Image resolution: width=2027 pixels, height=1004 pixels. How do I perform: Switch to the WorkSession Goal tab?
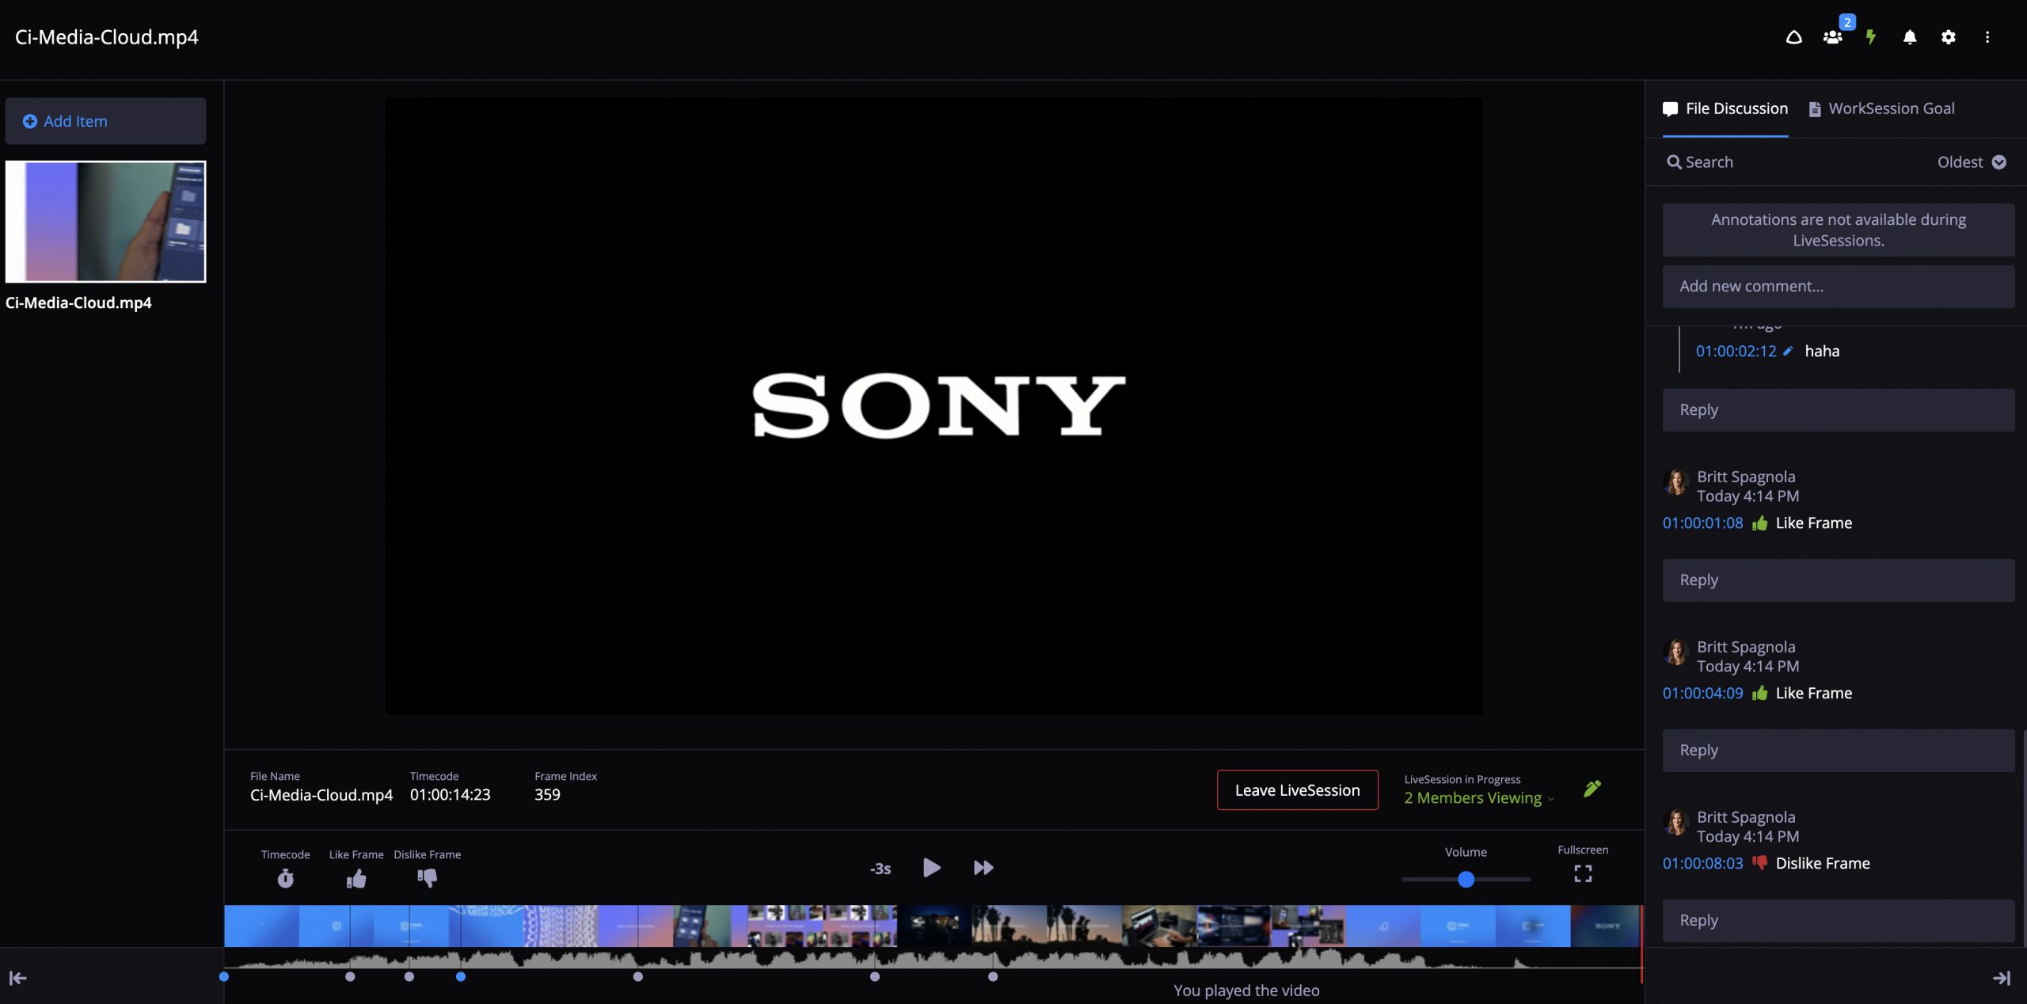(1881, 108)
